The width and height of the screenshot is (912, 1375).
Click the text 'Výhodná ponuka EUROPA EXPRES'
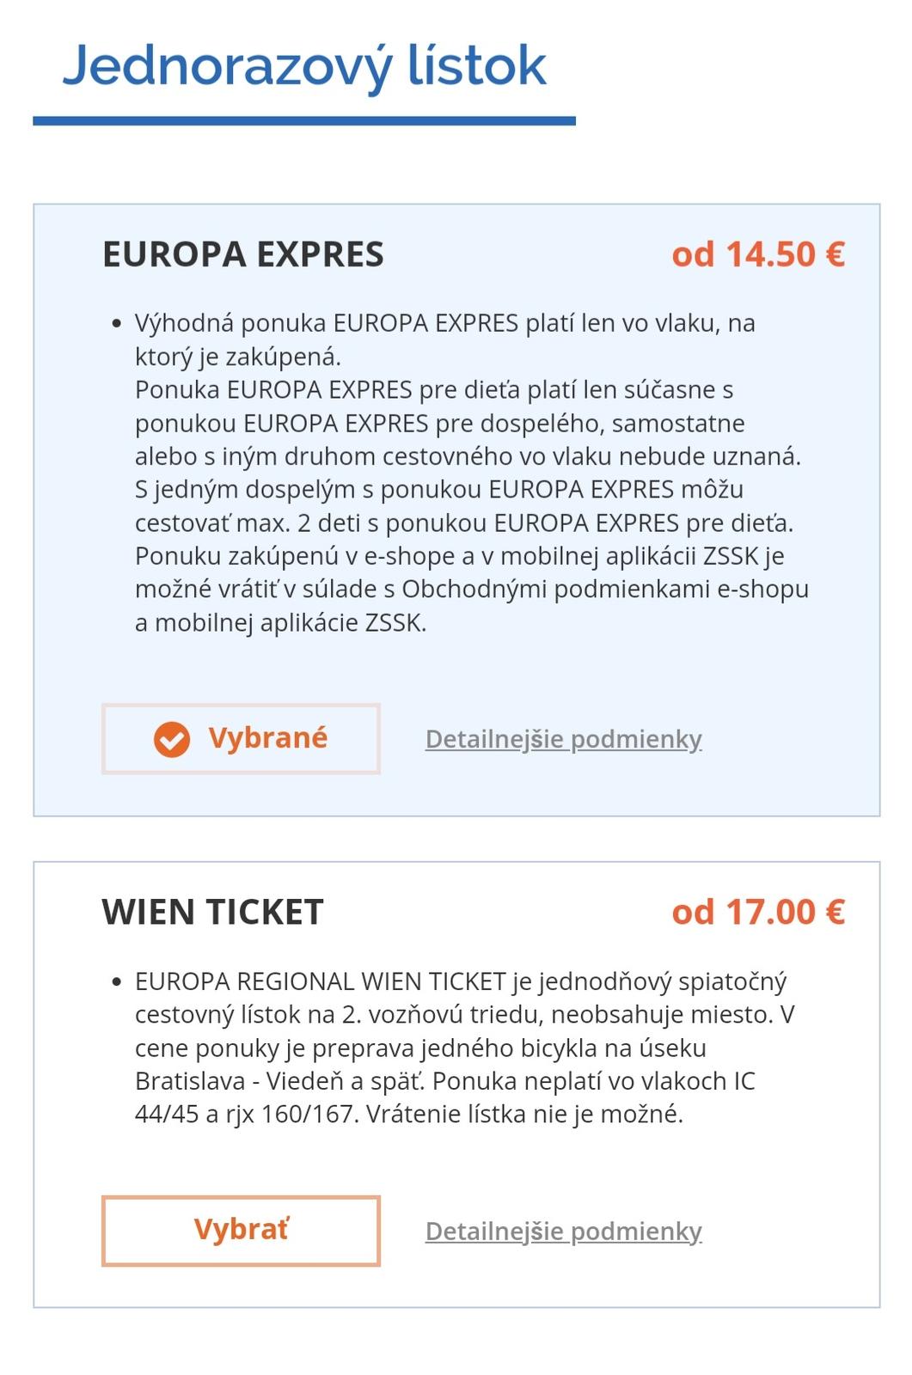[327, 323]
